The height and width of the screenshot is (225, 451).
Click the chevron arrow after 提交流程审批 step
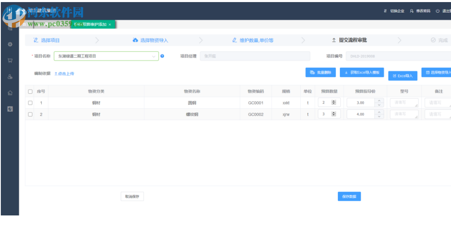[x=399, y=40]
